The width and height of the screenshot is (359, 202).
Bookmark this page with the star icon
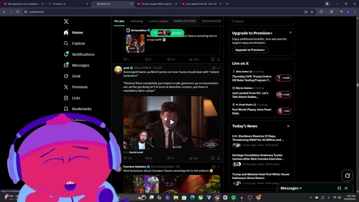click(x=312, y=12)
